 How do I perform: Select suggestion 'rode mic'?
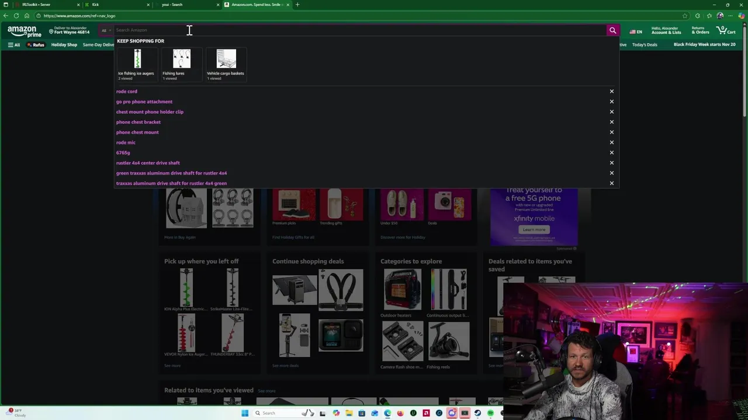(126, 142)
